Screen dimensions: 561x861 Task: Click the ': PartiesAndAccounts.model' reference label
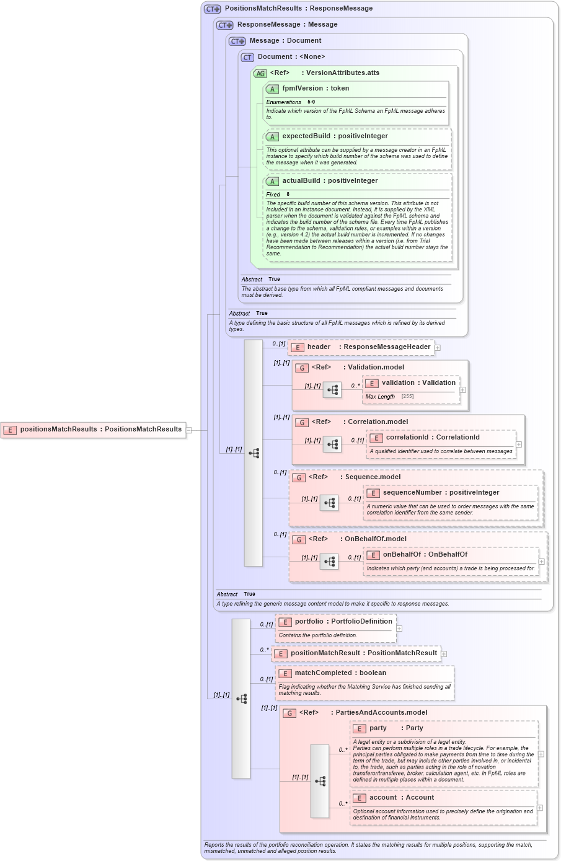[x=379, y=713]
